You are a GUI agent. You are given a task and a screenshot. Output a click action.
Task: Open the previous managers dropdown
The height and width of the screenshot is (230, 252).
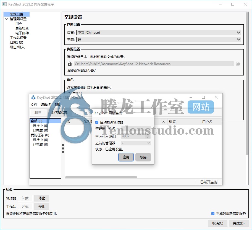tap(136, 143)
